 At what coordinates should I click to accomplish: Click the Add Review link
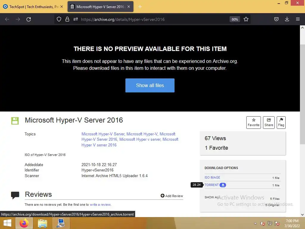(x=172, y=196)
